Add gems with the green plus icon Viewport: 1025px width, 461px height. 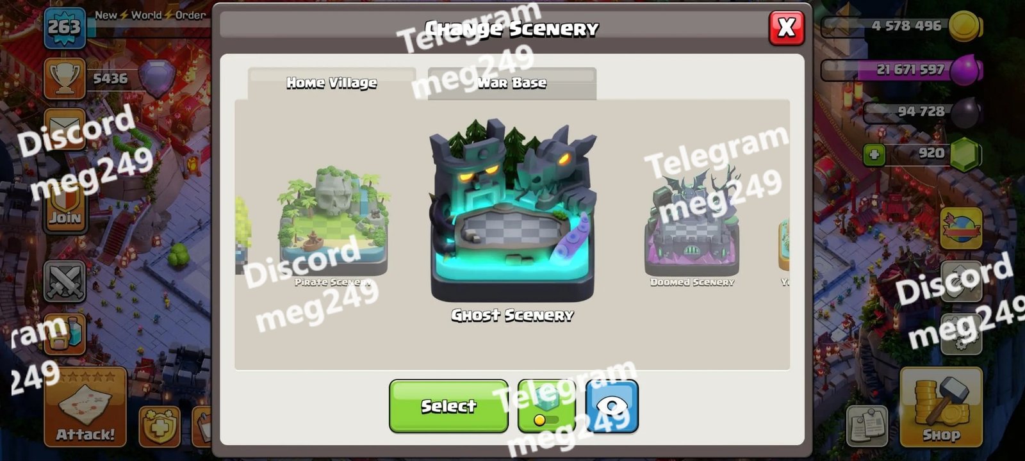click(x=874, y=154)
